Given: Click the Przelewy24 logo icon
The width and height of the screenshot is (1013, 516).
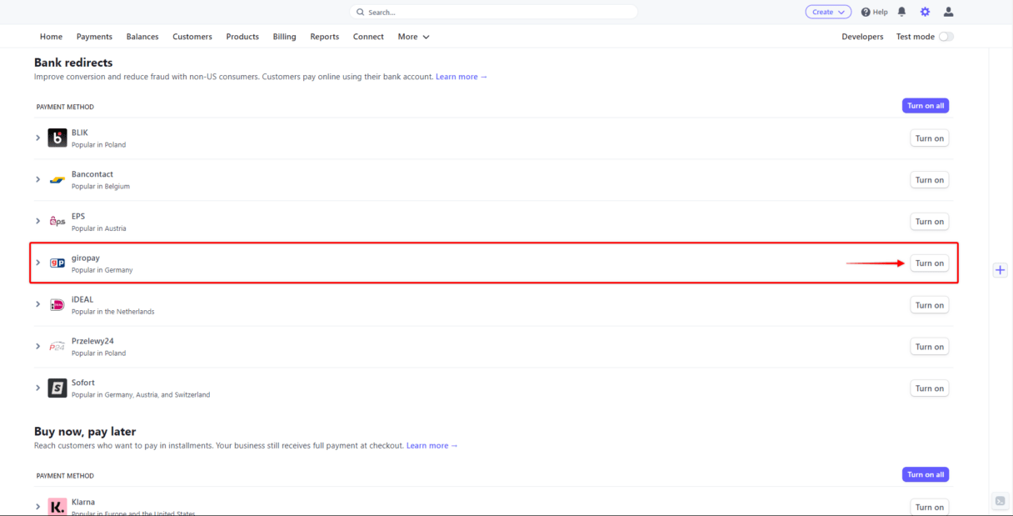Looking at the screenshot, I should [57, 346].
